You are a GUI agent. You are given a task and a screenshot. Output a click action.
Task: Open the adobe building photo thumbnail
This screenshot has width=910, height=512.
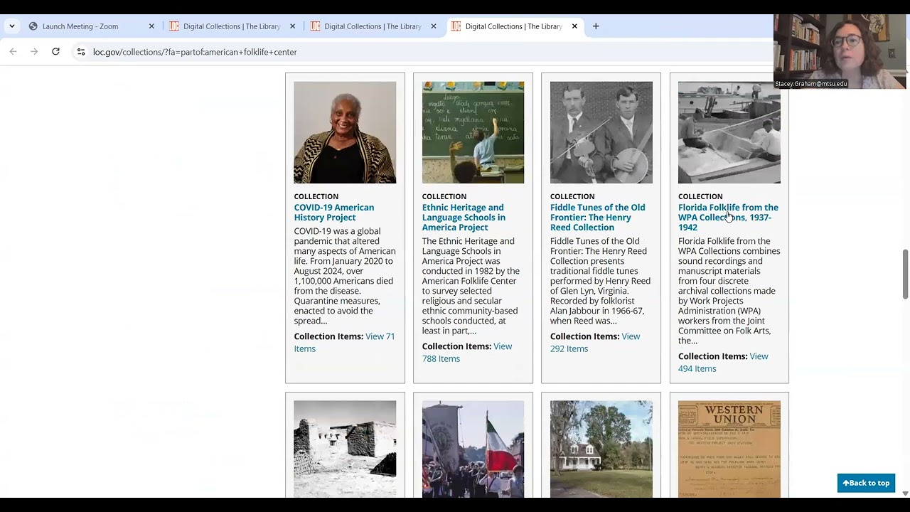coord(345,449)
